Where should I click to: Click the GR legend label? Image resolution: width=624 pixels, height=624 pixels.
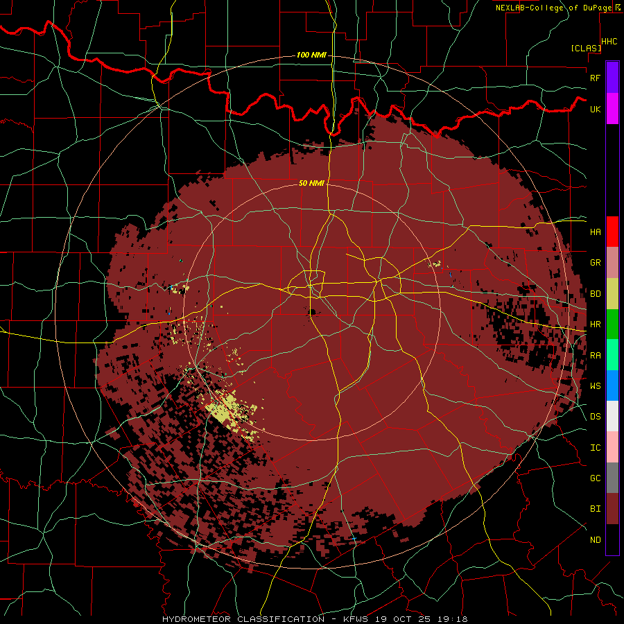pos(596,263)
